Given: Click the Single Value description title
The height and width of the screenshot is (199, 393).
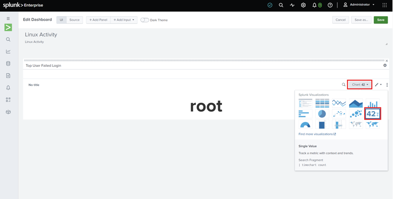Looking at the screenshot, I should 308,146.
